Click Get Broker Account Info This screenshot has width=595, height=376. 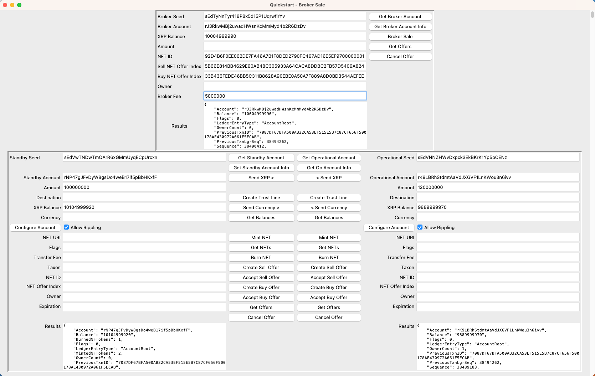coord(400,27)
